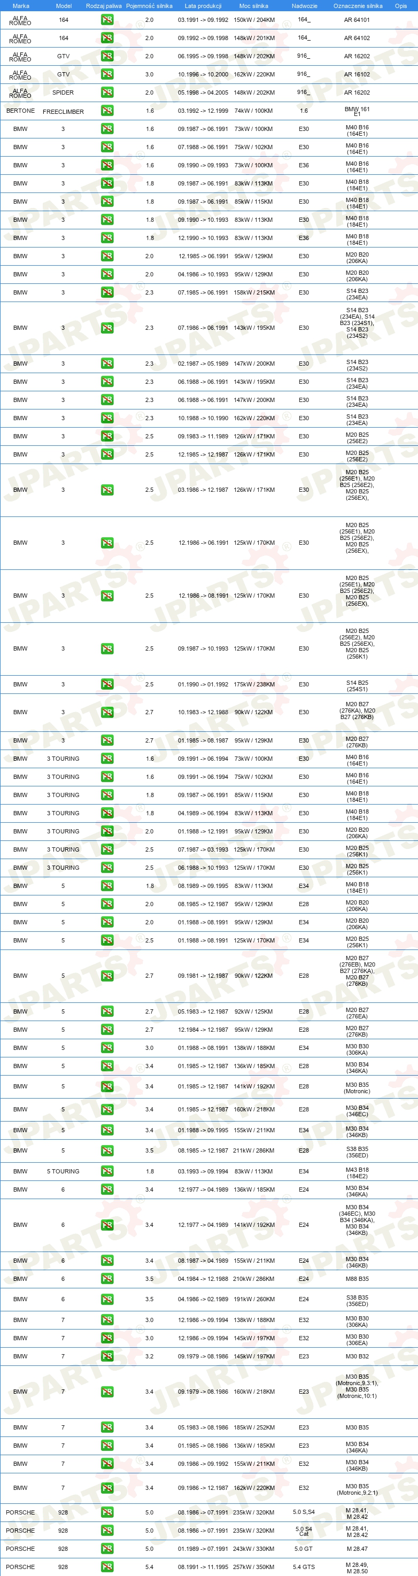Click the fuel icon for Alfa Romeo Spider

click(107, 92)
